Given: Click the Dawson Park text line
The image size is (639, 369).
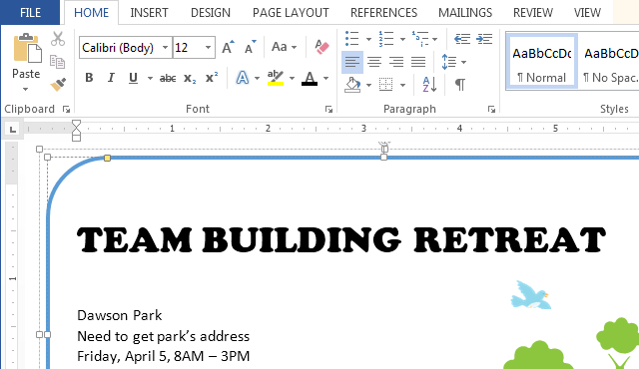Looking at the screenshot, I should tap(120, 315).
